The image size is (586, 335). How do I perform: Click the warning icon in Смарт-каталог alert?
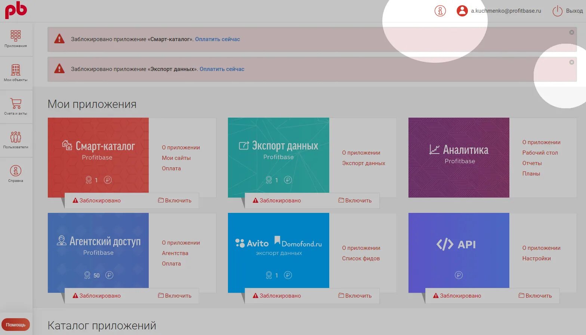pos(59,39)
